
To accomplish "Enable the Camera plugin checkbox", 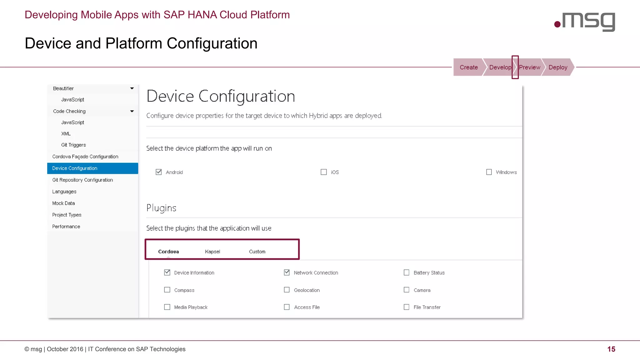I will coord(407,290).
